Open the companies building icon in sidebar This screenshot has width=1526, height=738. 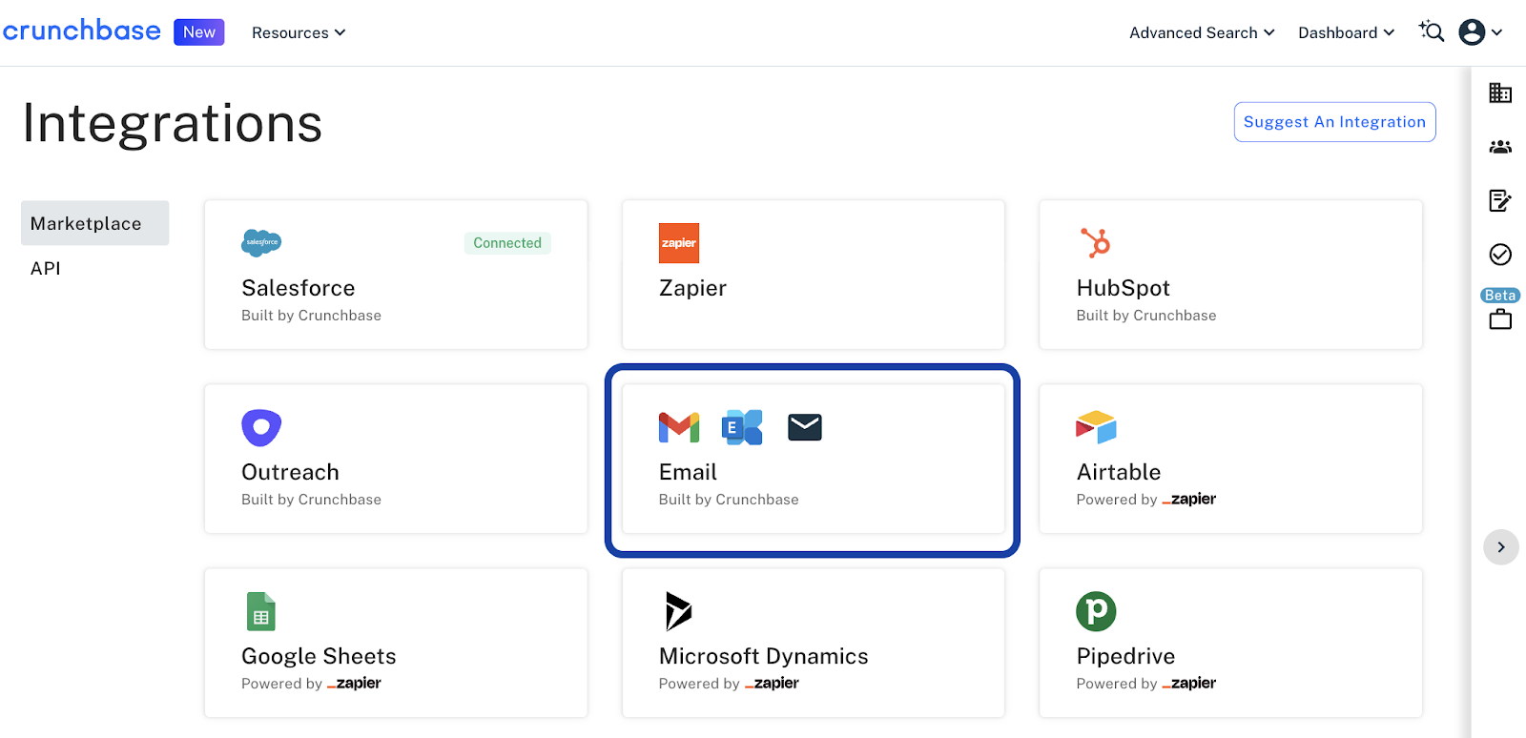(x=1500, y=92)
